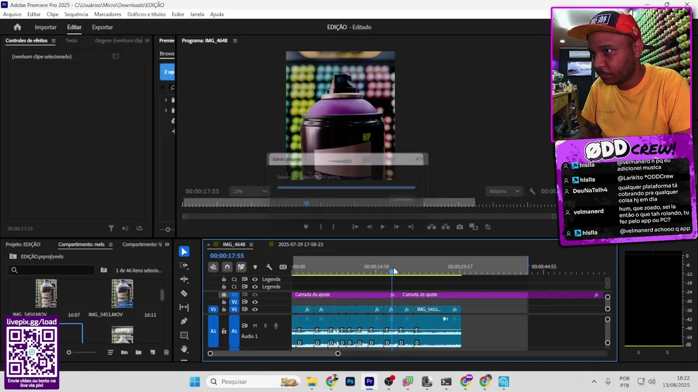Image resolution: width=698 pixels, height=392 pixels.
Task: Open the Arquivo menu
Action: tap(12, 14)
